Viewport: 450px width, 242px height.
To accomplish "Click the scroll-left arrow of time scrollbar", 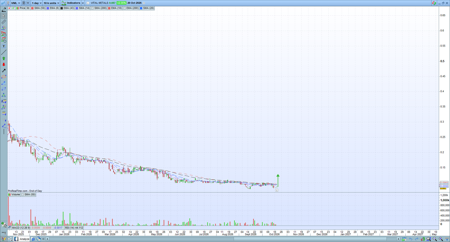I will click(x=47, y=239).
